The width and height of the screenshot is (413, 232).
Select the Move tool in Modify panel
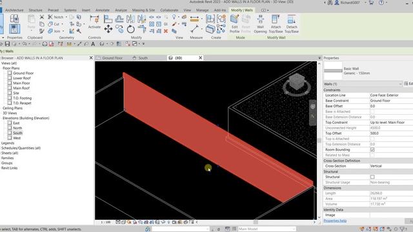click(x=108, y=28)
